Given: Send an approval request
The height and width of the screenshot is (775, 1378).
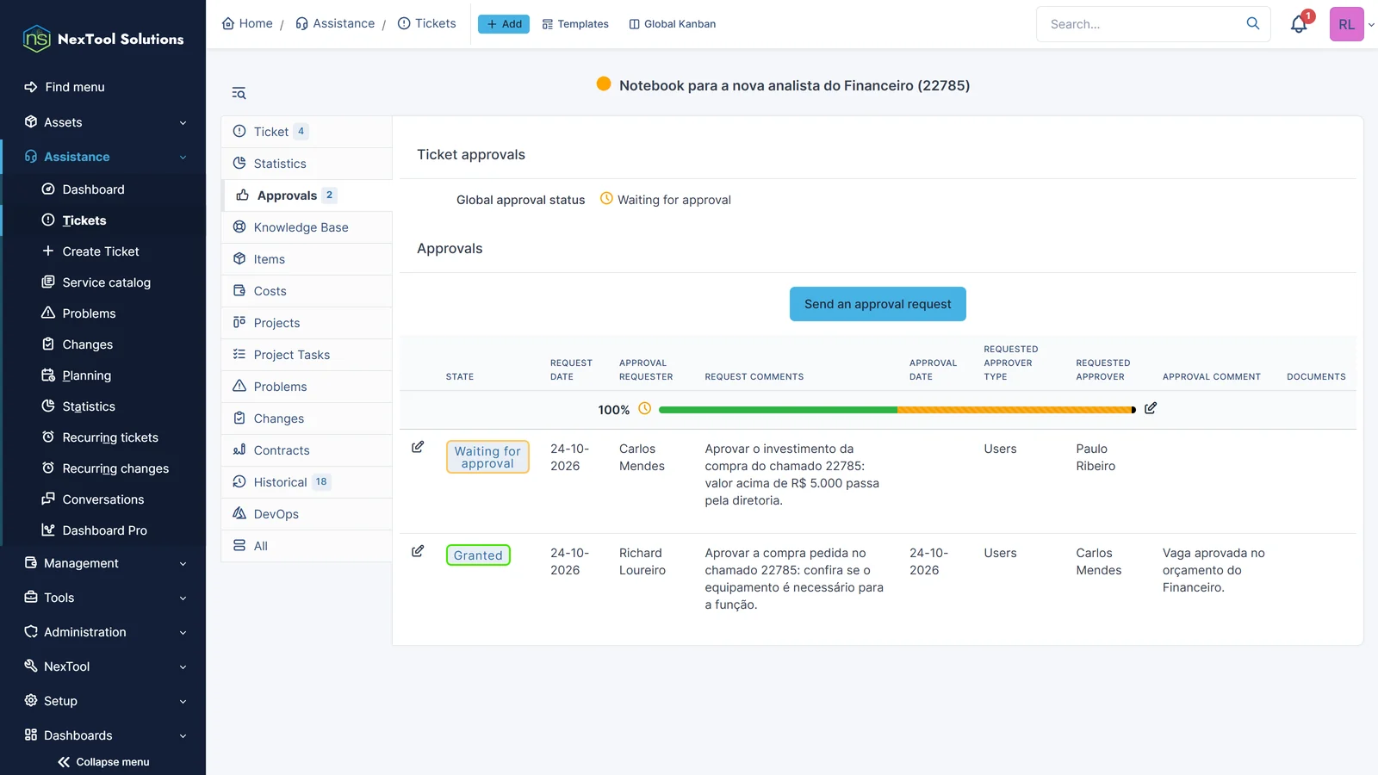Looking at the screenshot, I should coord(878,304).
